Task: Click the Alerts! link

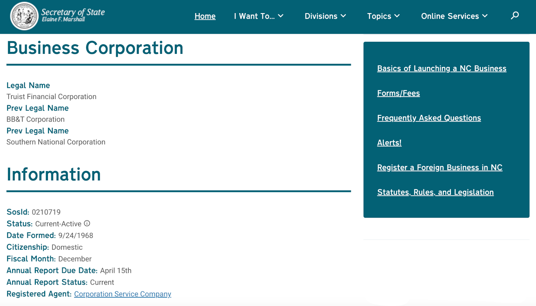Action: click(389, 143)
